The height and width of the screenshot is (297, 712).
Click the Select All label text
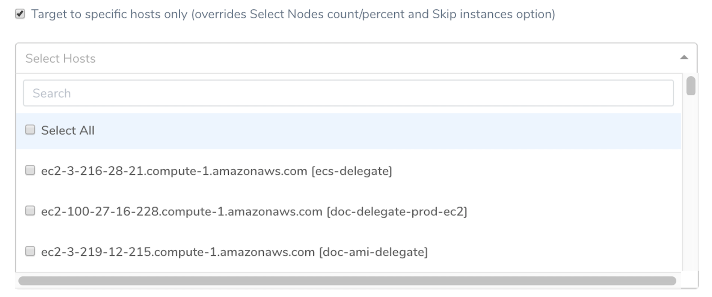[x=68, y=130]
